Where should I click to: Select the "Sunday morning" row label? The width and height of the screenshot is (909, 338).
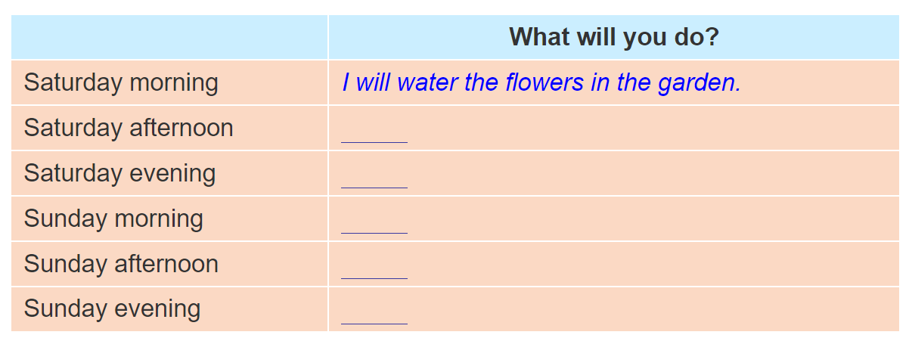tap(113, 219)
